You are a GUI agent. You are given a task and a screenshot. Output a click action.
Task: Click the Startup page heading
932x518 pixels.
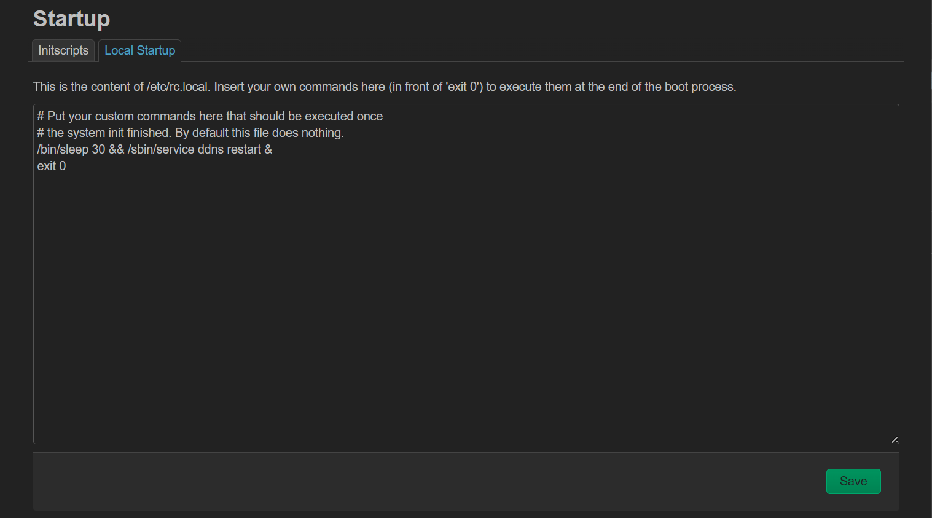pyautogui.click(x=71, y=18)
